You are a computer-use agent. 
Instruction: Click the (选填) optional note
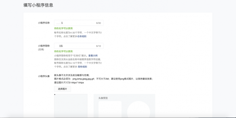coord(41,49)
